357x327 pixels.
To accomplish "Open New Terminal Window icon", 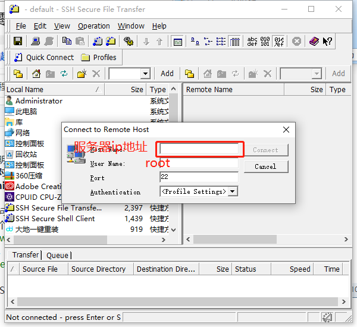I will point(98,42).
